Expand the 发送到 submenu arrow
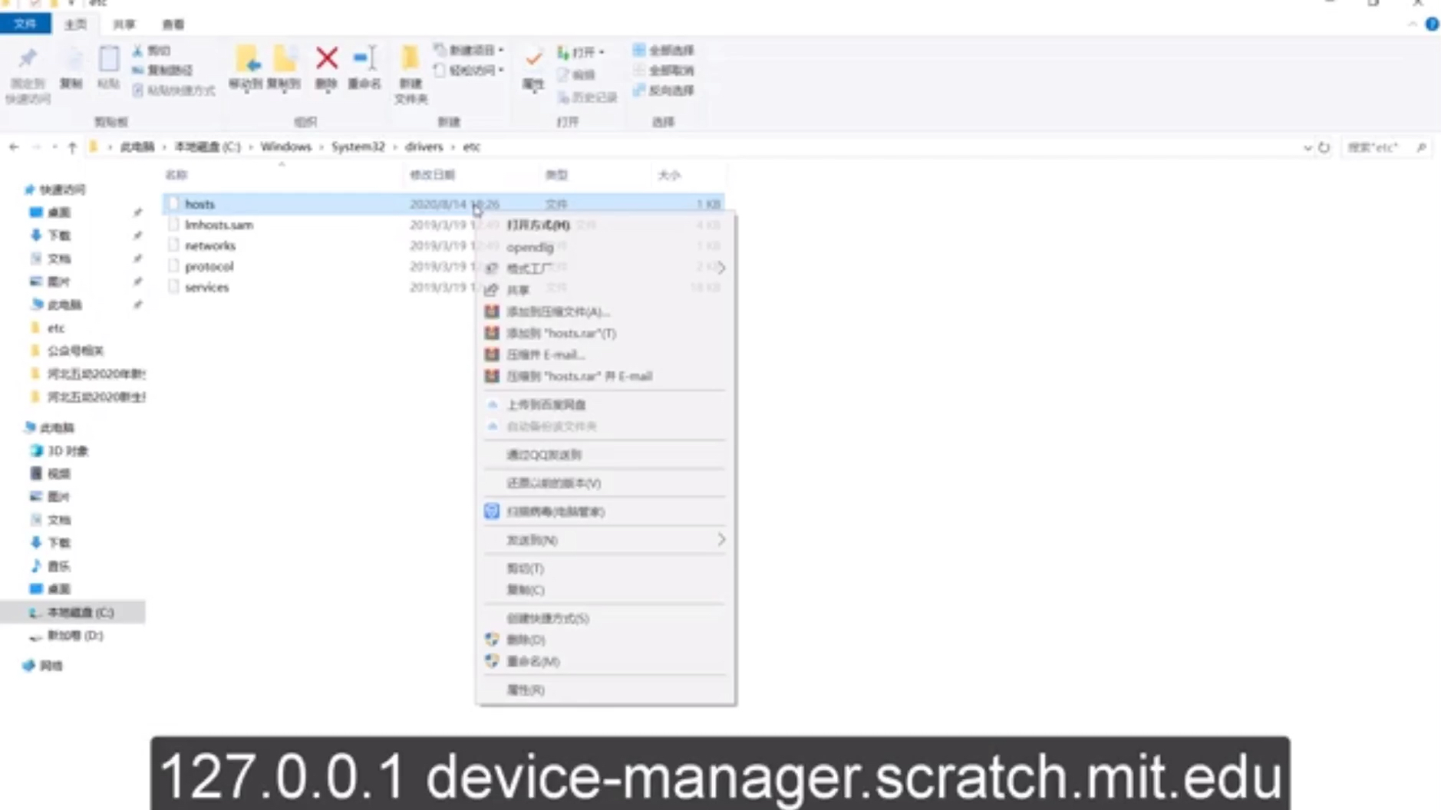The image size is (1441, 810). pos(720,539)
